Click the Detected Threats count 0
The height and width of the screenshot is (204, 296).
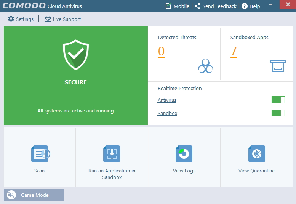pos(161,52)
